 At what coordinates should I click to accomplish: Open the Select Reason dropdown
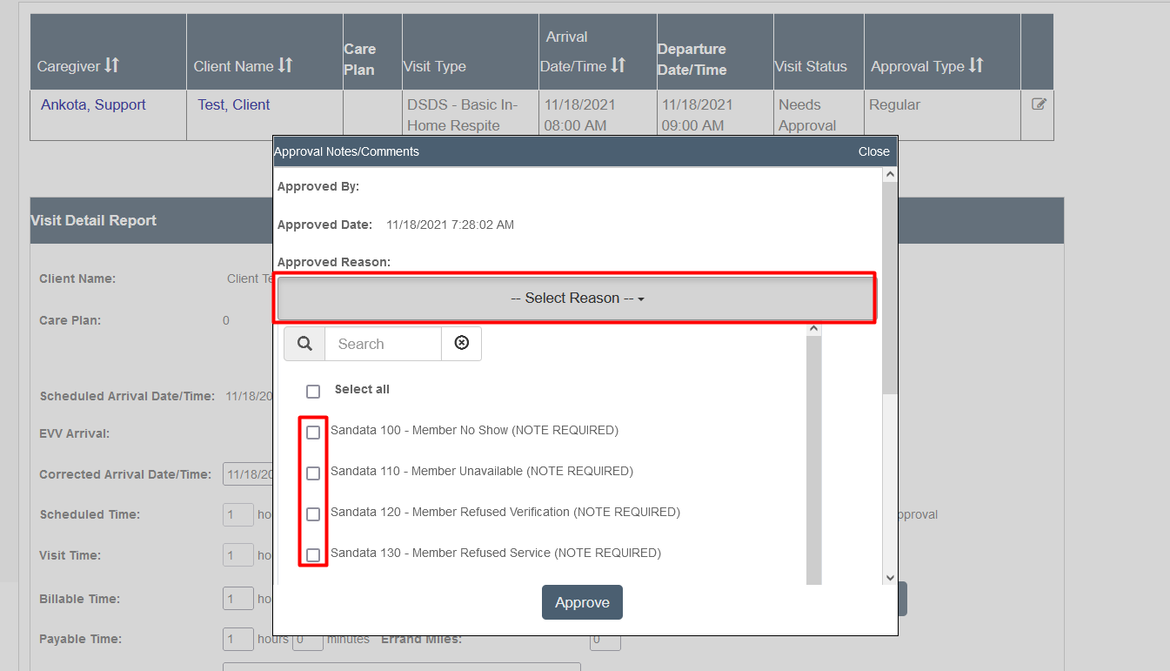tap(575, 298)
